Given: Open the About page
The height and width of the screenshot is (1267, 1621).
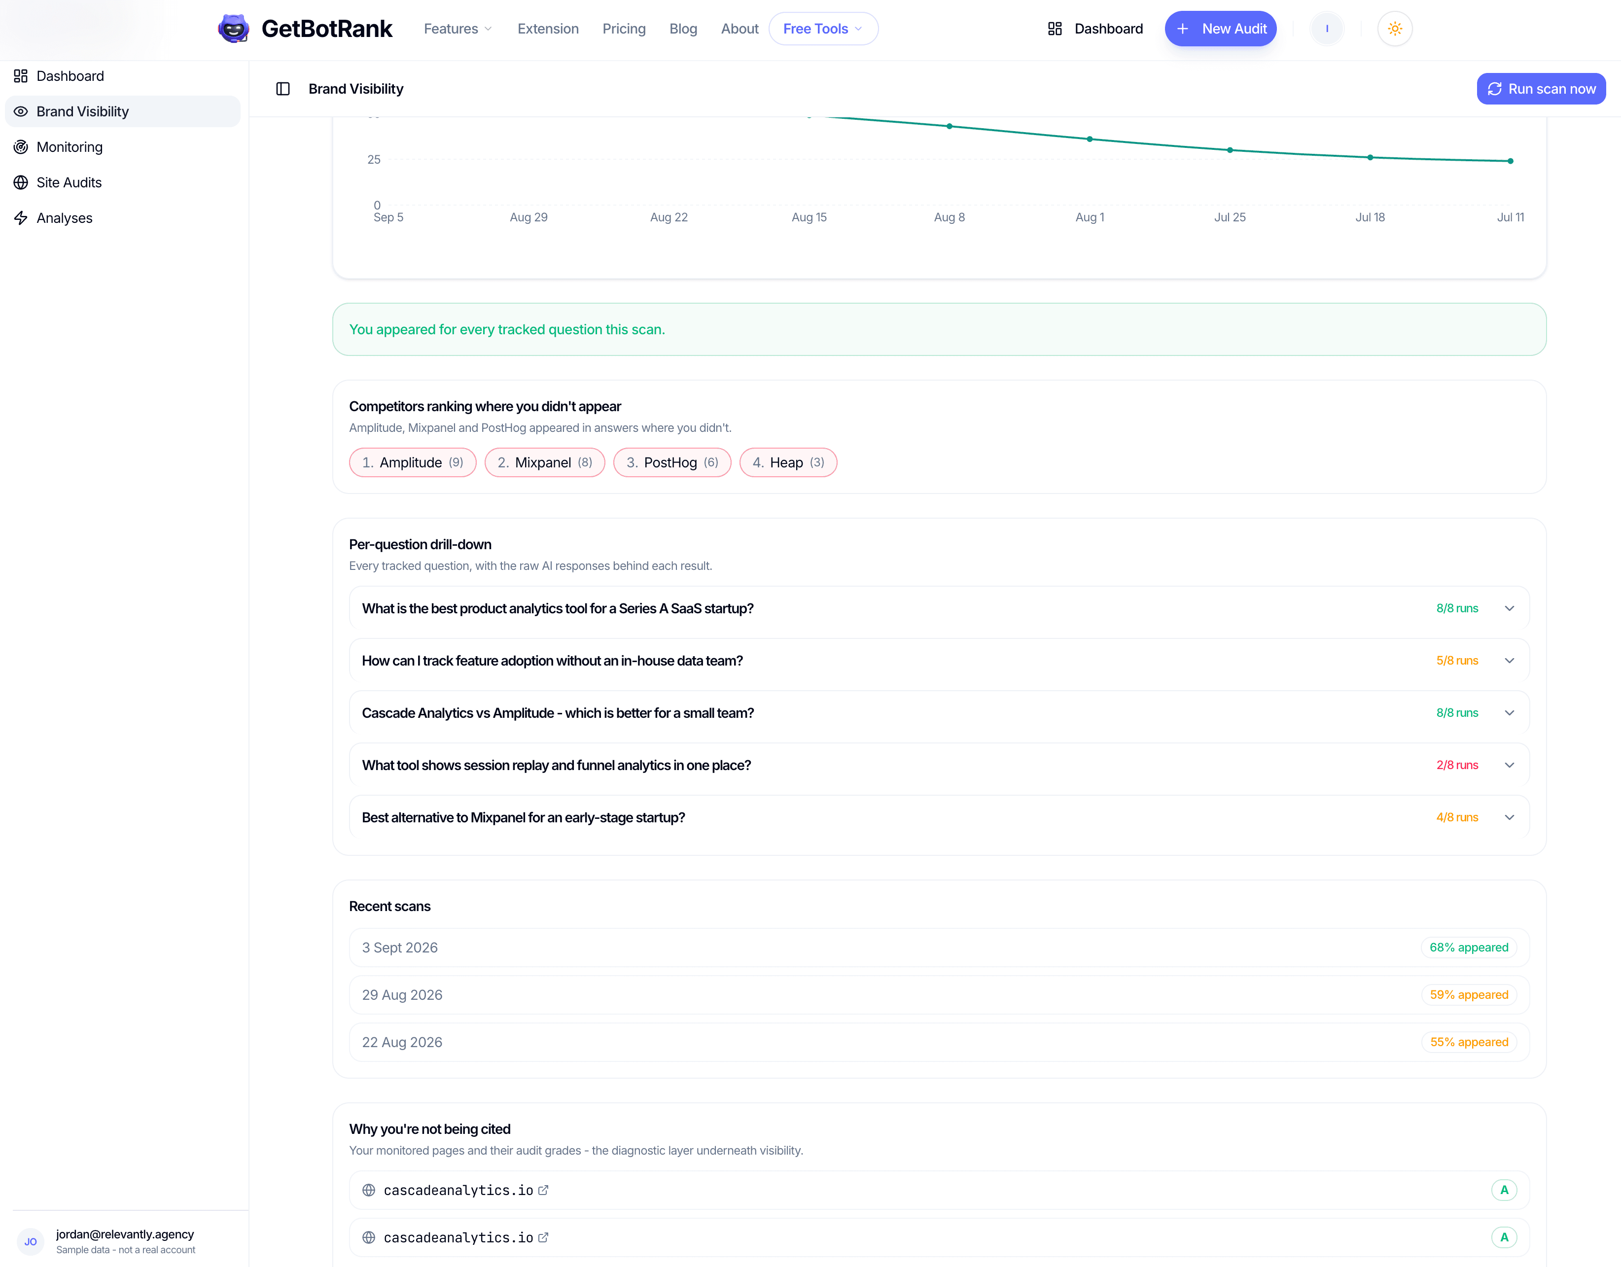Looking at the screenshot, I should click(739, 29).
